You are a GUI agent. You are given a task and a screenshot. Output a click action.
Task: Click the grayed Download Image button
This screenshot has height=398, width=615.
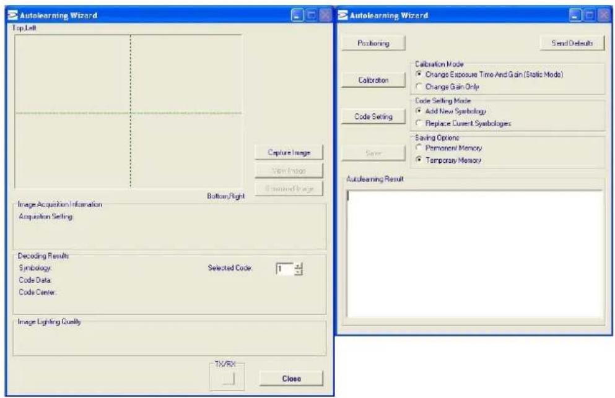pos(289,189)
